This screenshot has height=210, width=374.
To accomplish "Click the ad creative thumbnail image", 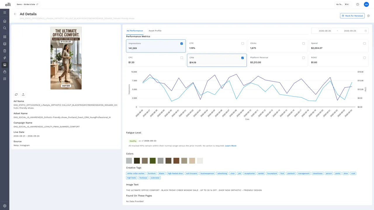I will 66,58.
